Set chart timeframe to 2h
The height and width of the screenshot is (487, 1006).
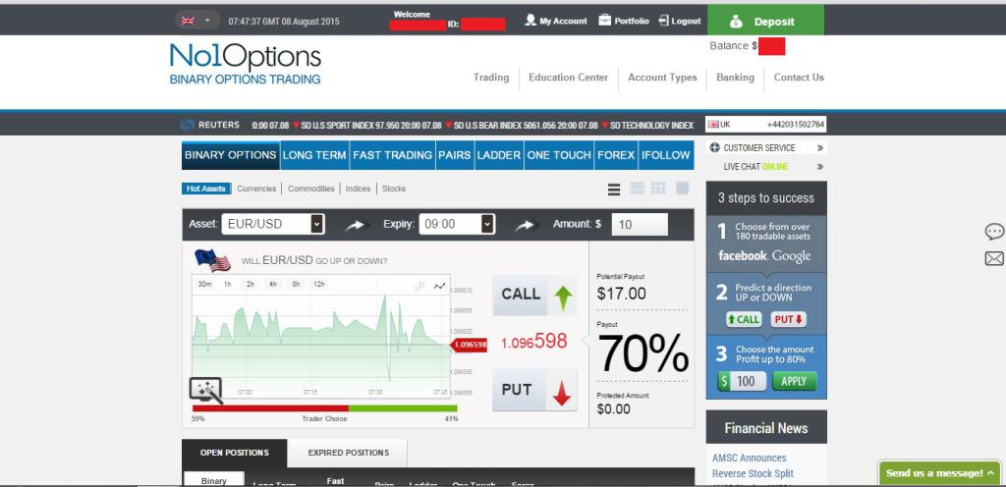pyautogui.click(x=251, y=284)
